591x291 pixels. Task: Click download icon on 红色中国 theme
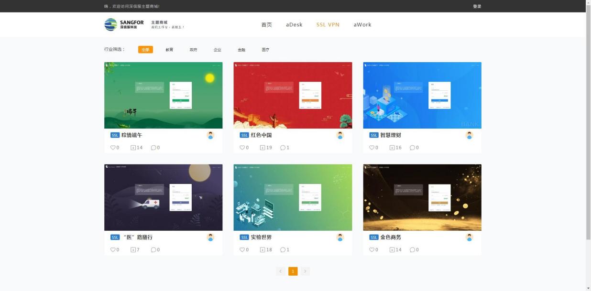tap(263, 148)
